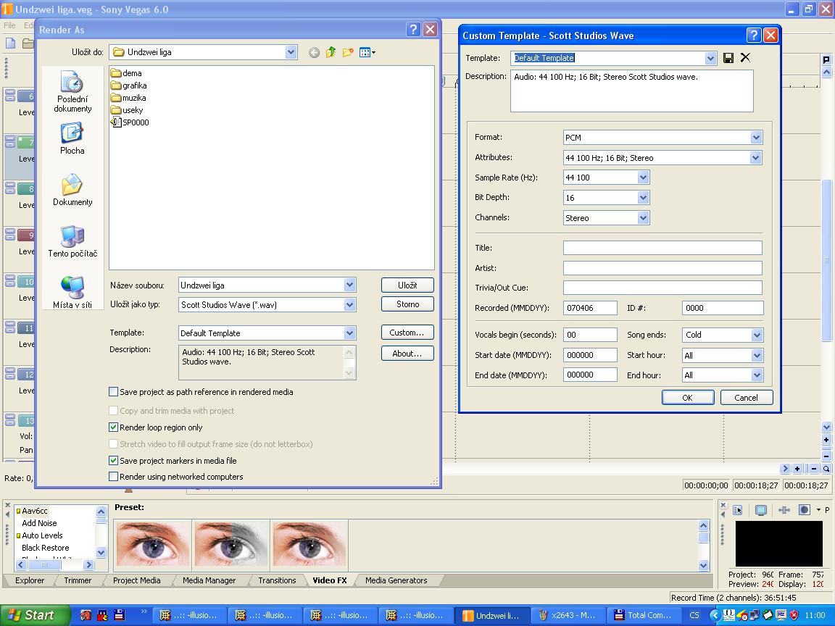The width and height of the screenshot is (835, 626).
Task: Switch to the Media Generators tab
Action: tap(396, 580)
